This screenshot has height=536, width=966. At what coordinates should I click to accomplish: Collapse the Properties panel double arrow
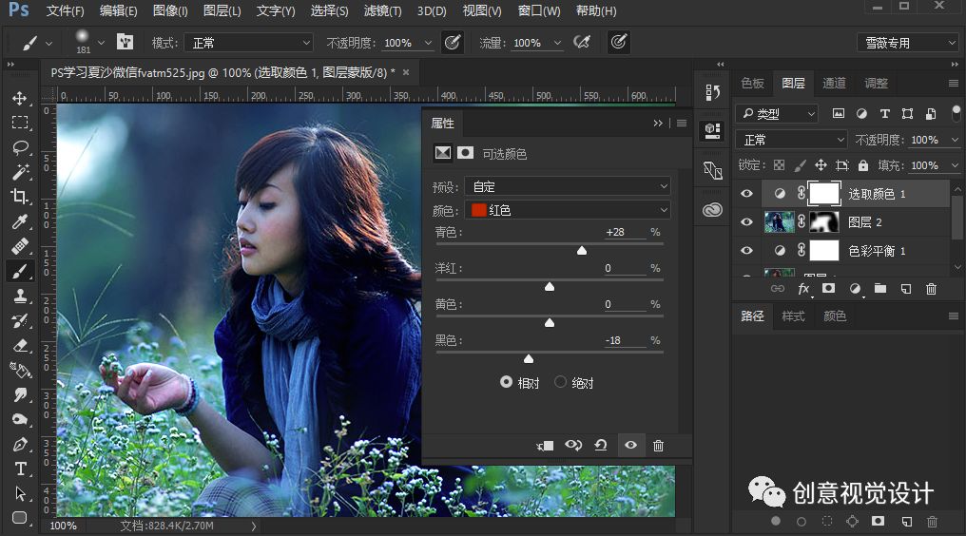pyautogui.click(x=658, y=124)
